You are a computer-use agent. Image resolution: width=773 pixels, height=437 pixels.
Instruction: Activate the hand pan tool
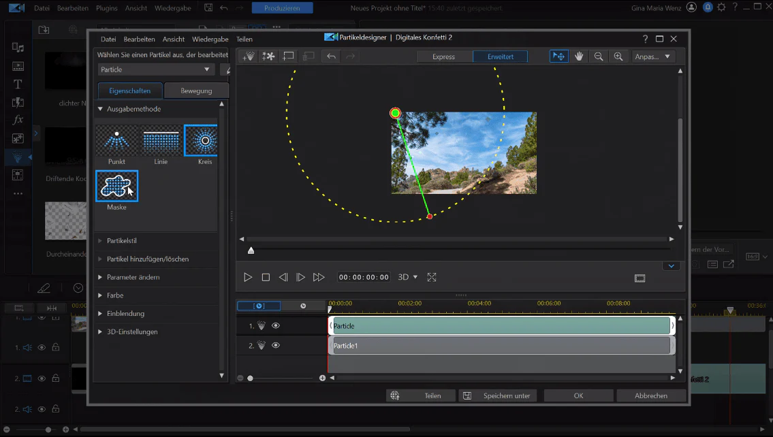click(579, 56)
